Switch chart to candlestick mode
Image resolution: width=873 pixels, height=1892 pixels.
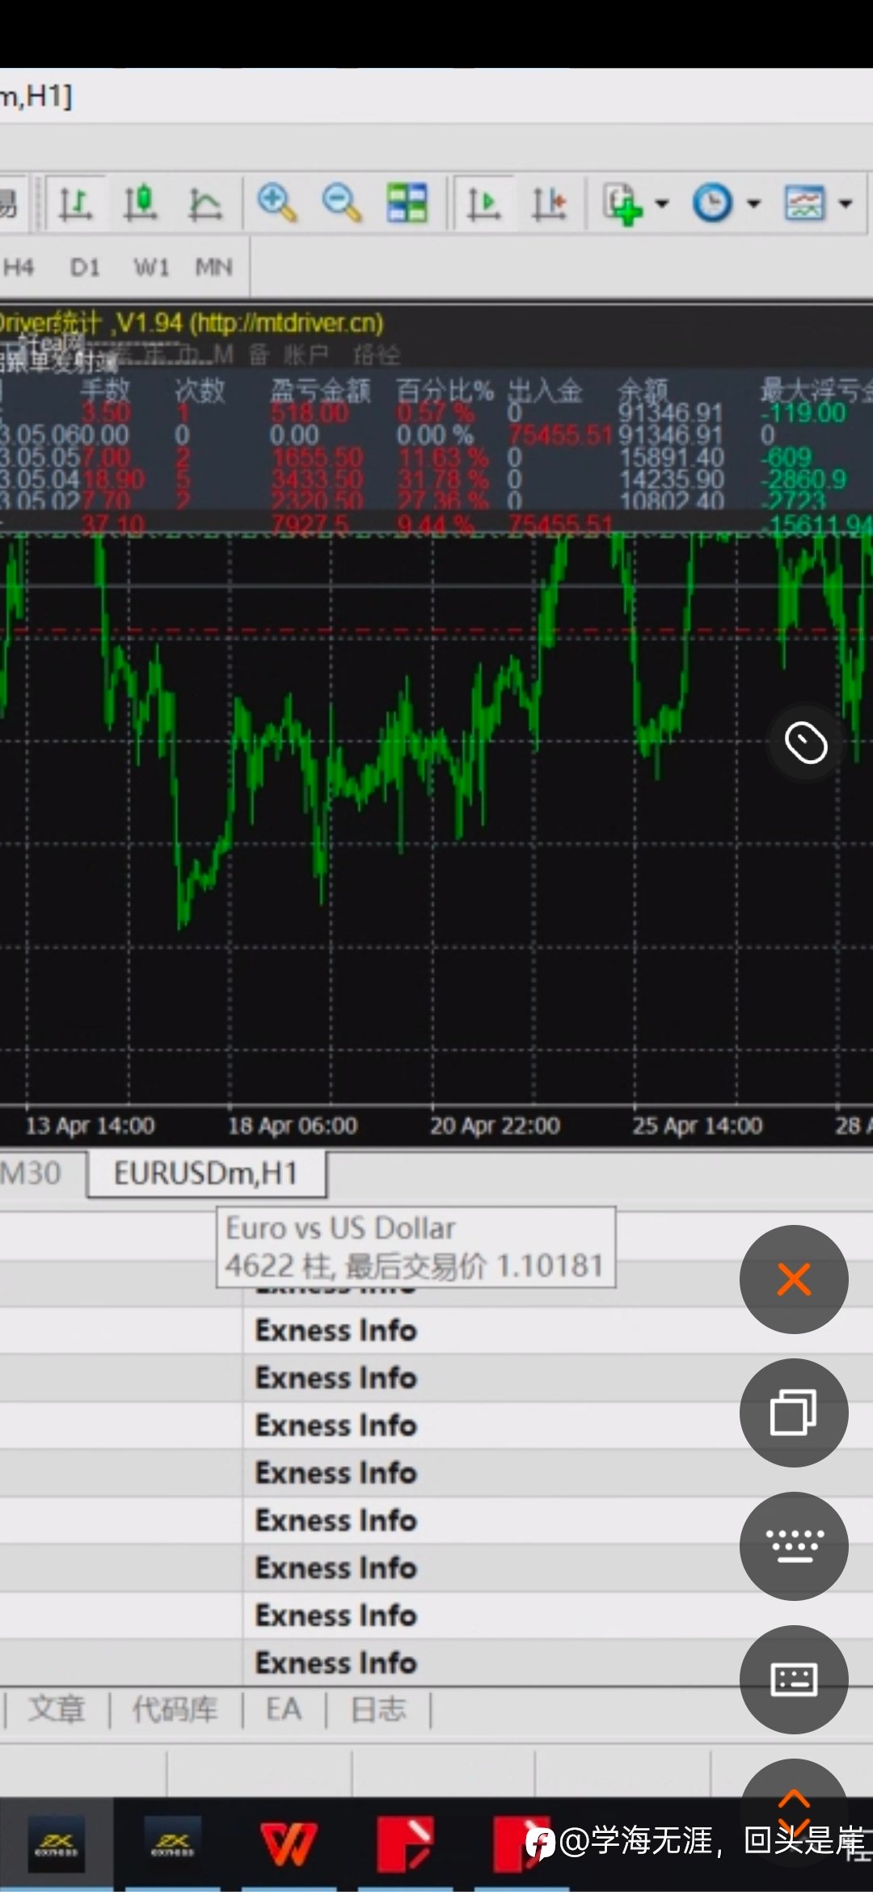tap(140, 203)
